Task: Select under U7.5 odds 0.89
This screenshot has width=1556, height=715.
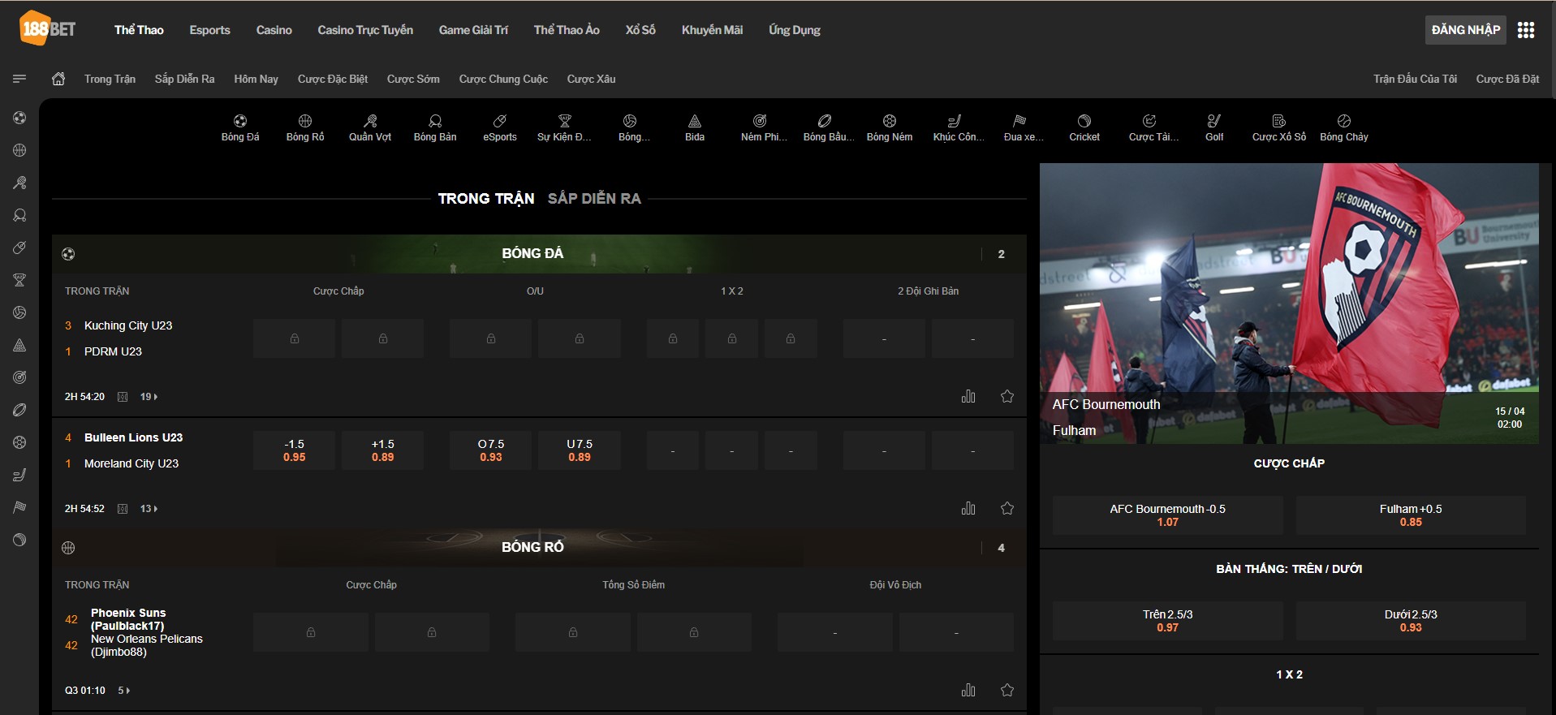Action: 580,450
